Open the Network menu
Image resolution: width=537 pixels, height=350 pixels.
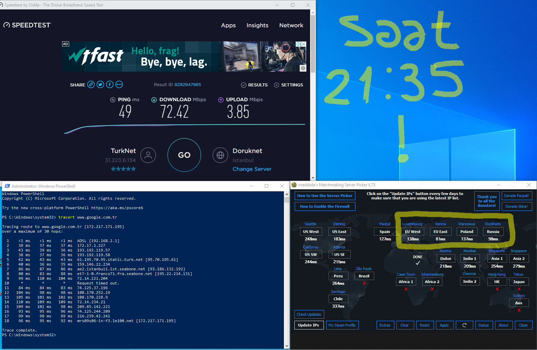[291, 25]
